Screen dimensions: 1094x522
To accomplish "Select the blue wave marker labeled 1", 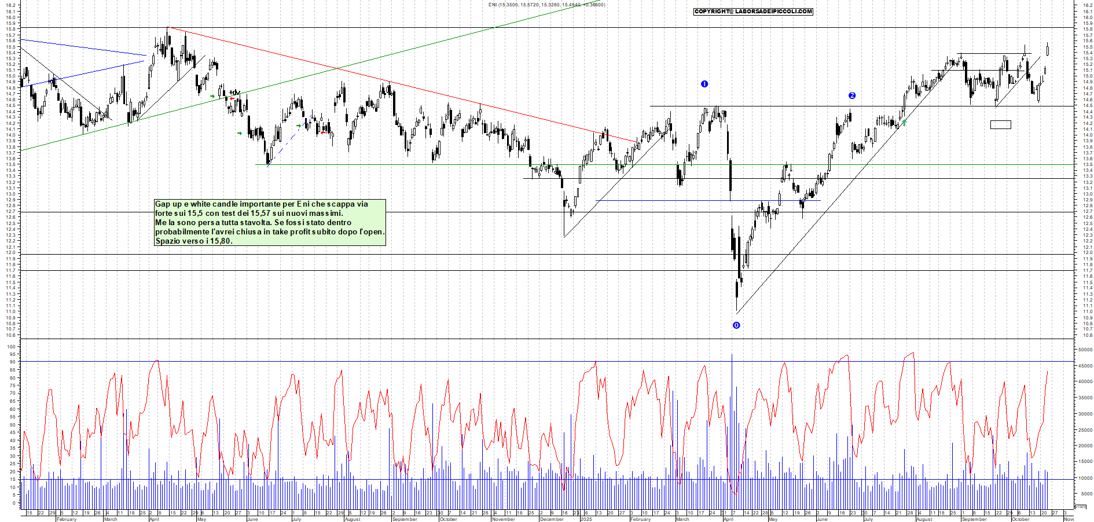I will 704,84.
